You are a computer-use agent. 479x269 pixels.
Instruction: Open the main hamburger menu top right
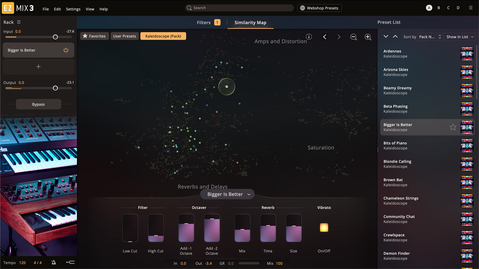[x=471, y=8]
